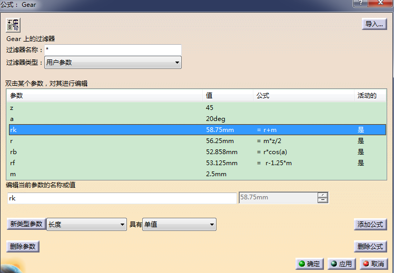Screen dimensions: 394x273
Task: Close the Gear formula dialog
Action: [x=381, y=4]
